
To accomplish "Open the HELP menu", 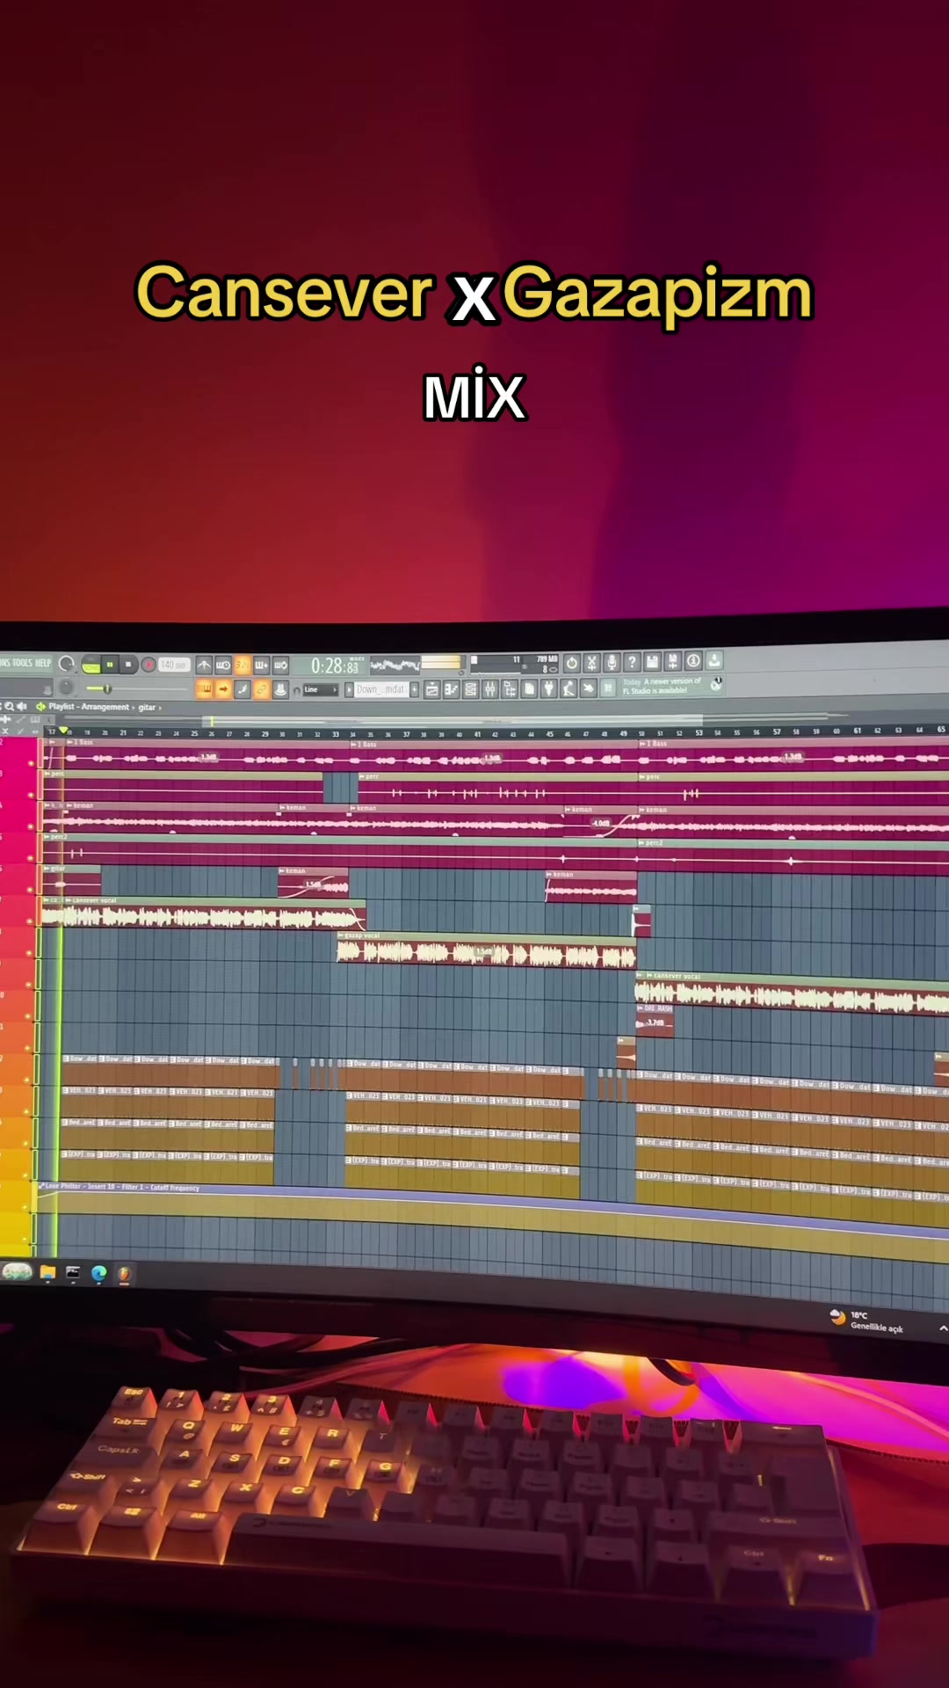I will (x=43, y=663).
